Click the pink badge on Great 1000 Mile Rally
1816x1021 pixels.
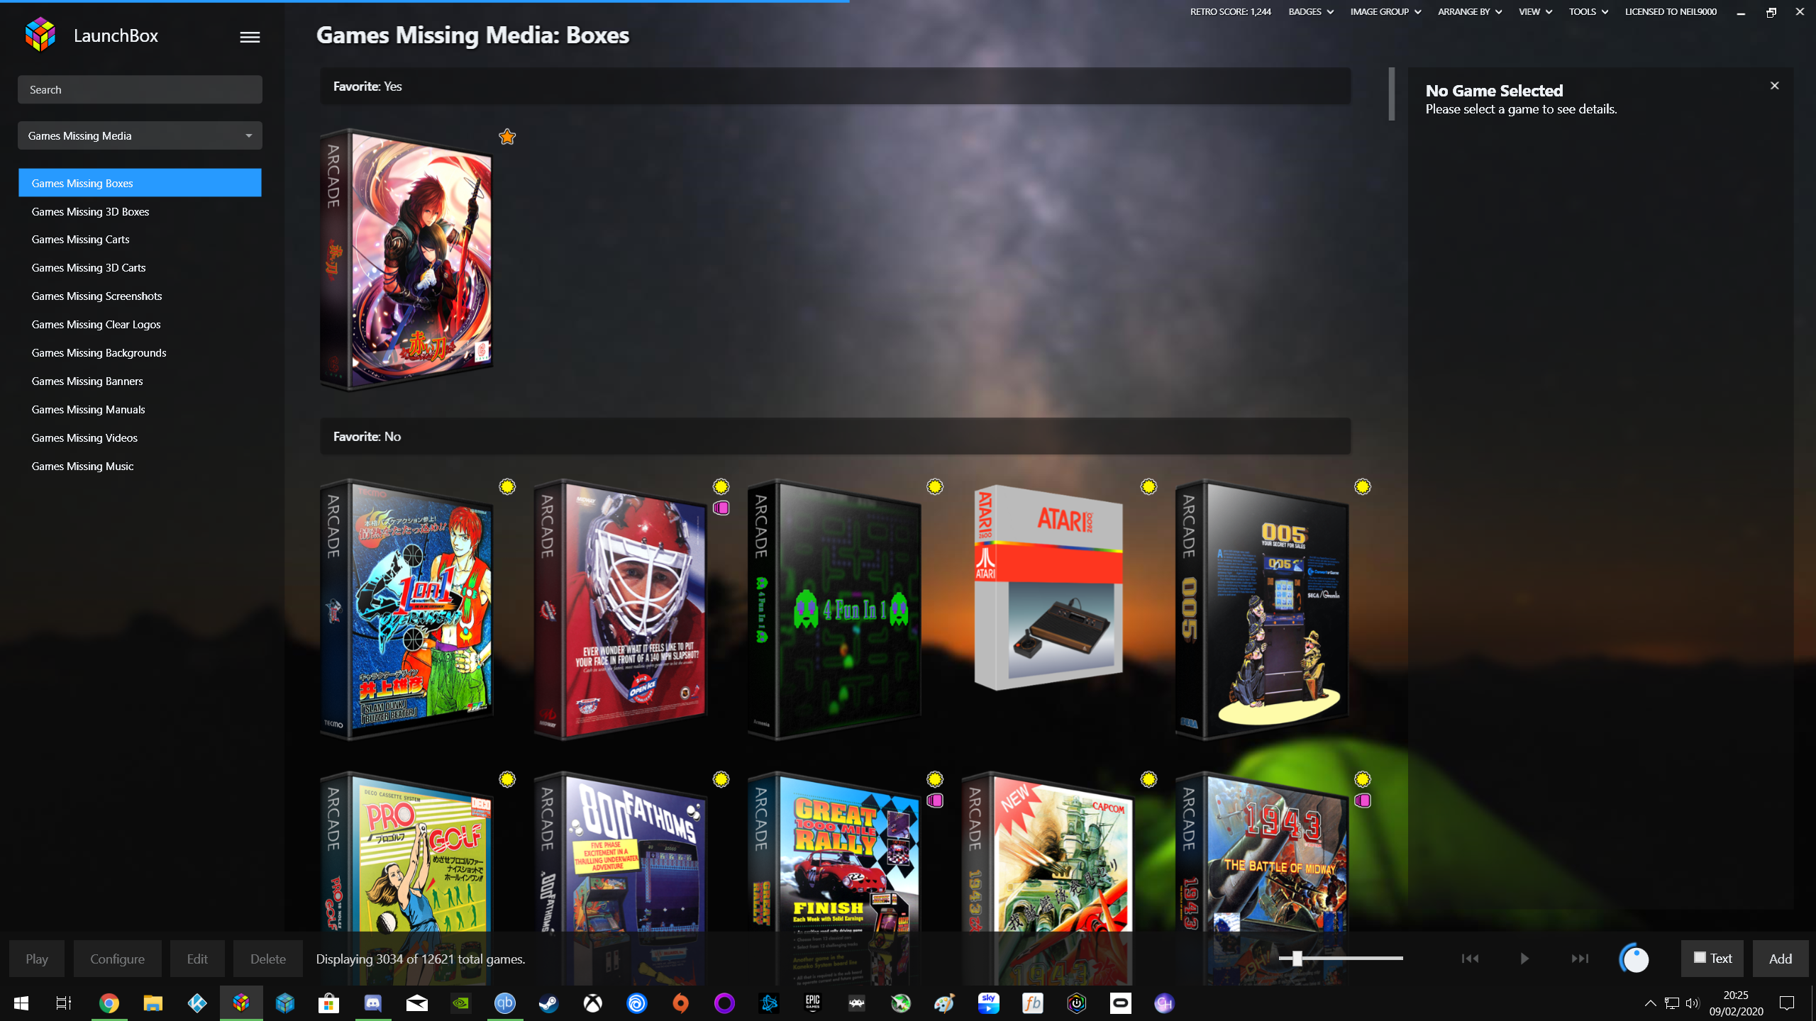click(935, 800)
